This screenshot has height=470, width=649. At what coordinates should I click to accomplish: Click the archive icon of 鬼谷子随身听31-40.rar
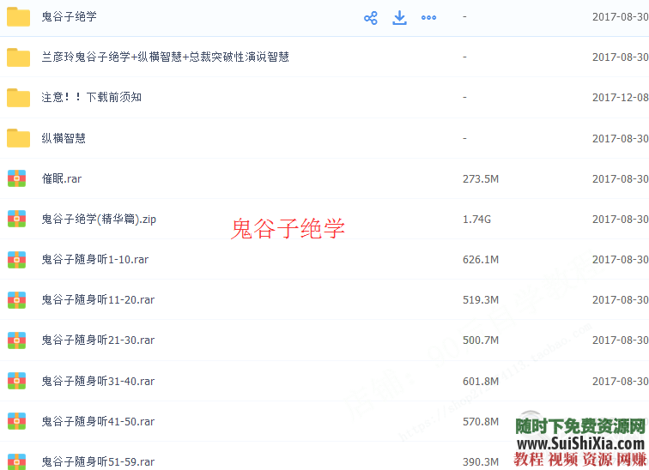point(17,381)
